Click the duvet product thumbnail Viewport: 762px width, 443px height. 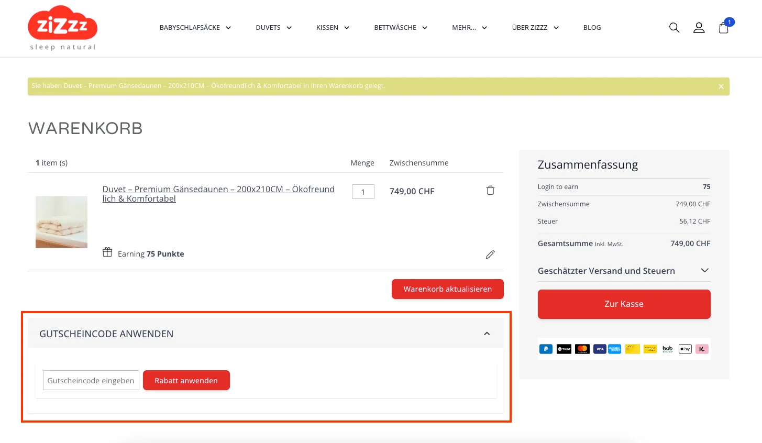(61, 222)
